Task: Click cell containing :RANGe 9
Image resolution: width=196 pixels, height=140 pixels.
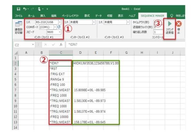Action: point(61,79)
